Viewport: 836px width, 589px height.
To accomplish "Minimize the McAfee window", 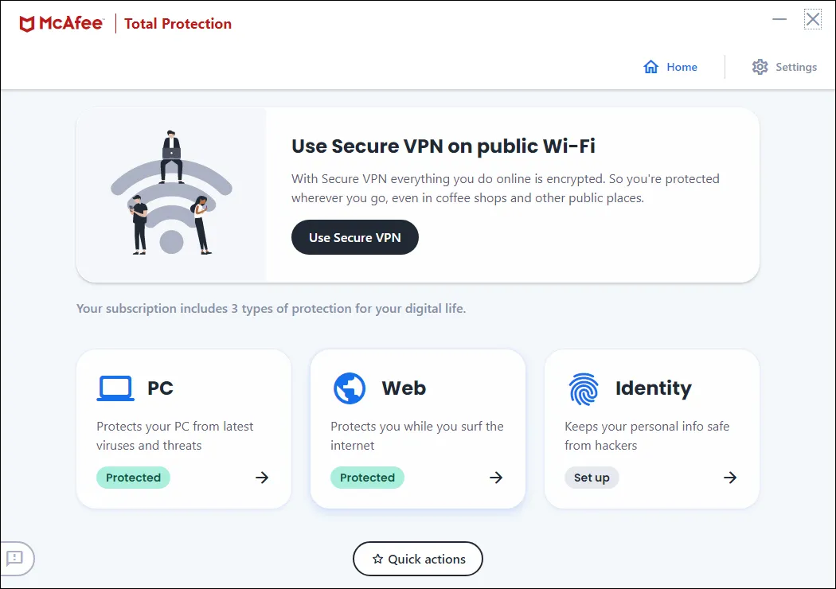I will pyautogui.click(x=779, y=20).
